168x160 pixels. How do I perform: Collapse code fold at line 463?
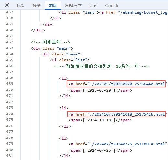pos(17,48)
